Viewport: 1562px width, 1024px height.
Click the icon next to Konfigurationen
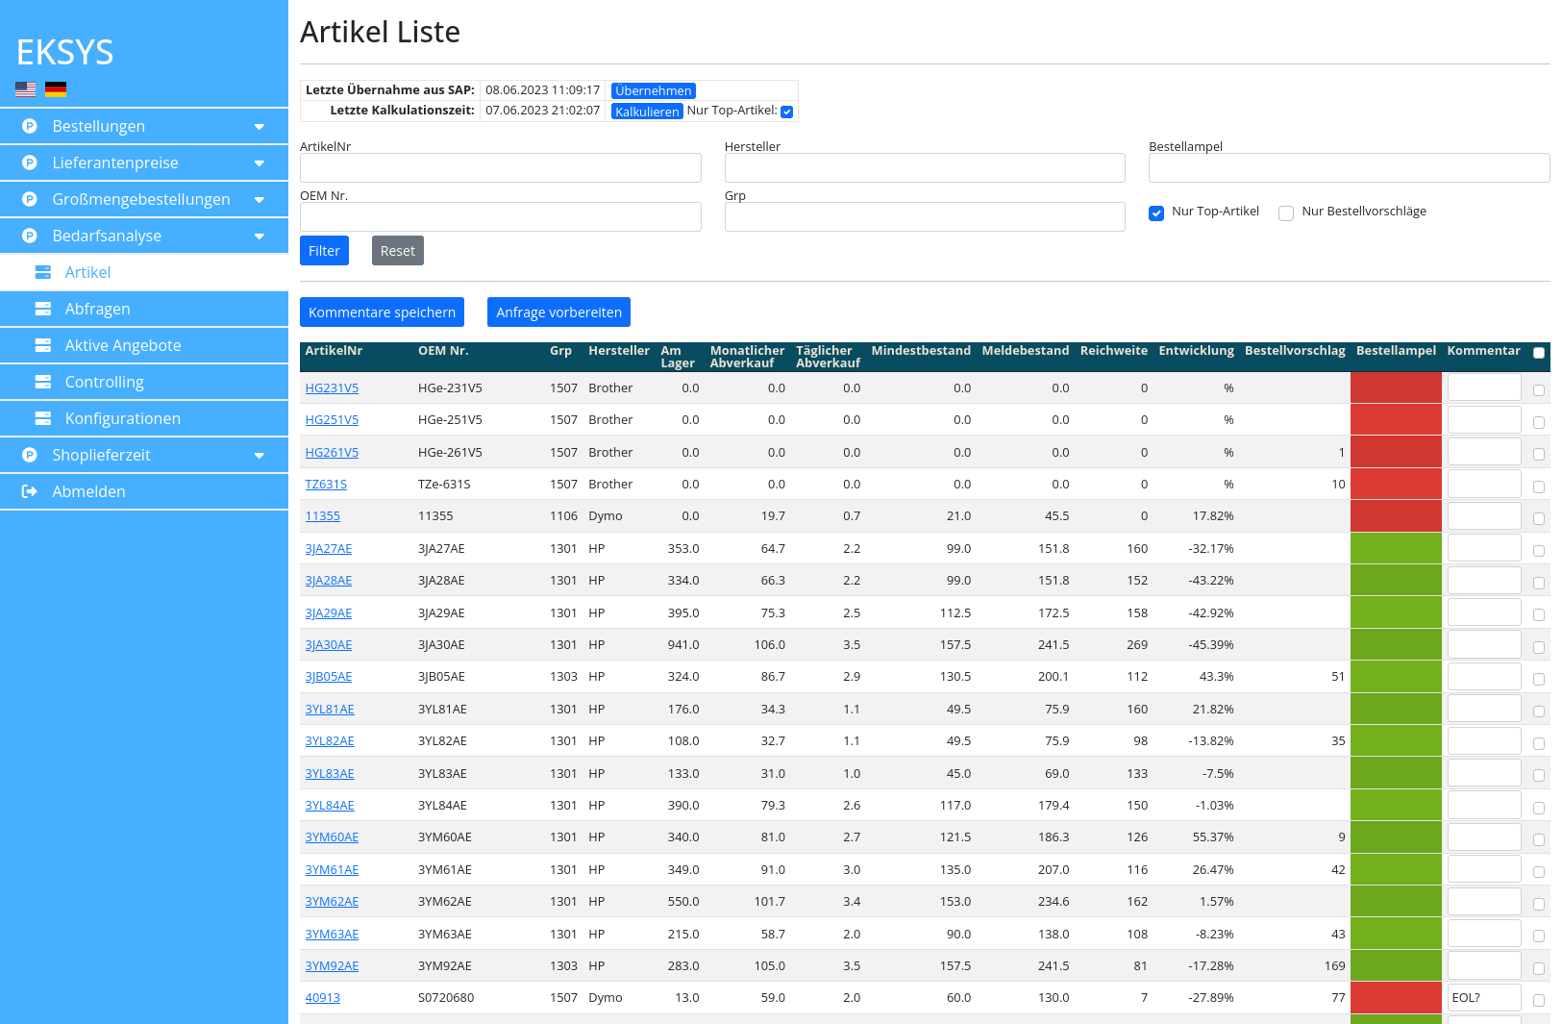pyautogui.click(x=43, y=418)
